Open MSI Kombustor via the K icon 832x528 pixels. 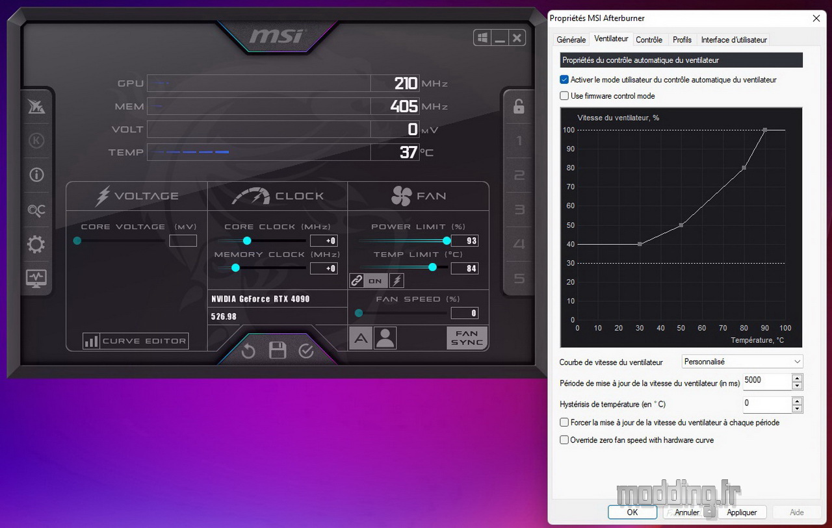[36, 140]
